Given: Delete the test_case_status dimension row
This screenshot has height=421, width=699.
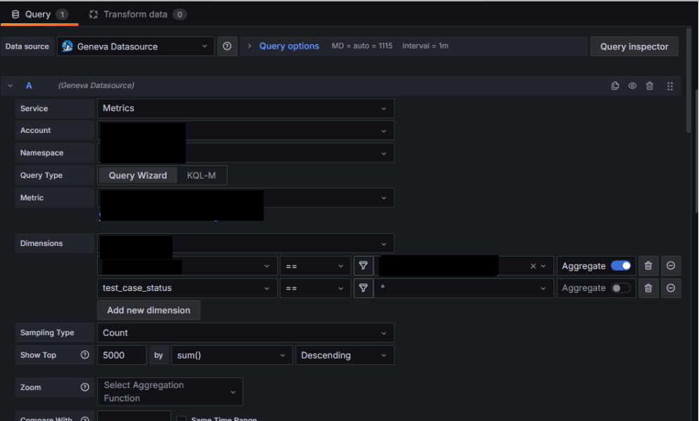Looking at the screenshot, I should tap(648, 288).
